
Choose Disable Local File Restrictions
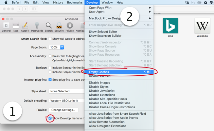[x=119, y=103]
